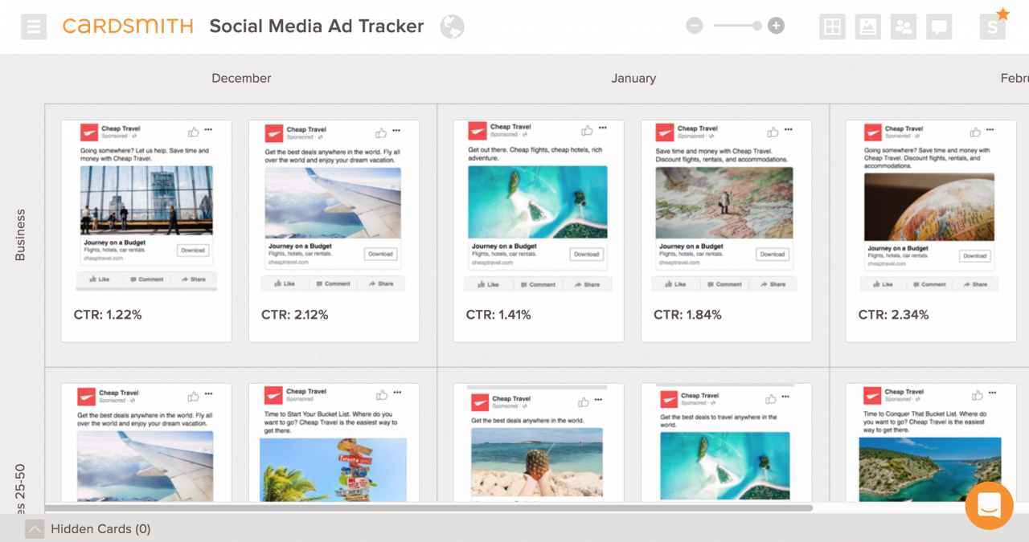Click the three-dots menu on CTR 1.41% card
Screen dimensions: 1029x542
pos(602,128)
